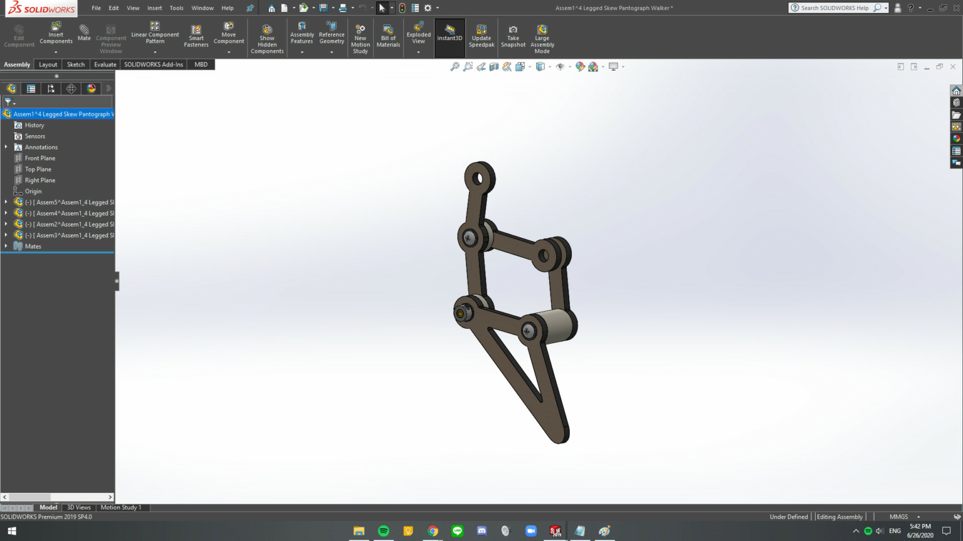Click the Insert Components tool
Viewport: 963px width, 541px height.
coord(56,33)
